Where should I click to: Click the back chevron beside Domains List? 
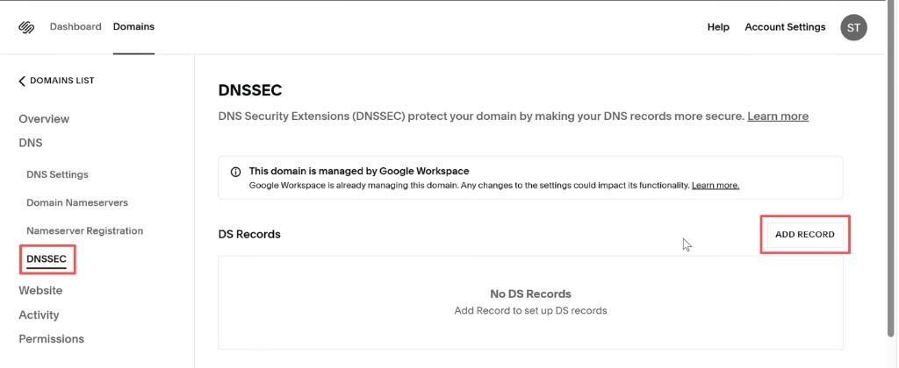click(x=22, y=81)
